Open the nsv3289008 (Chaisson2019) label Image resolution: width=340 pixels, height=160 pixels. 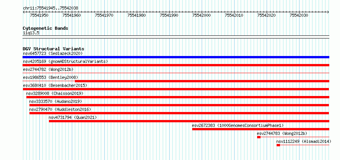[55, 93]
